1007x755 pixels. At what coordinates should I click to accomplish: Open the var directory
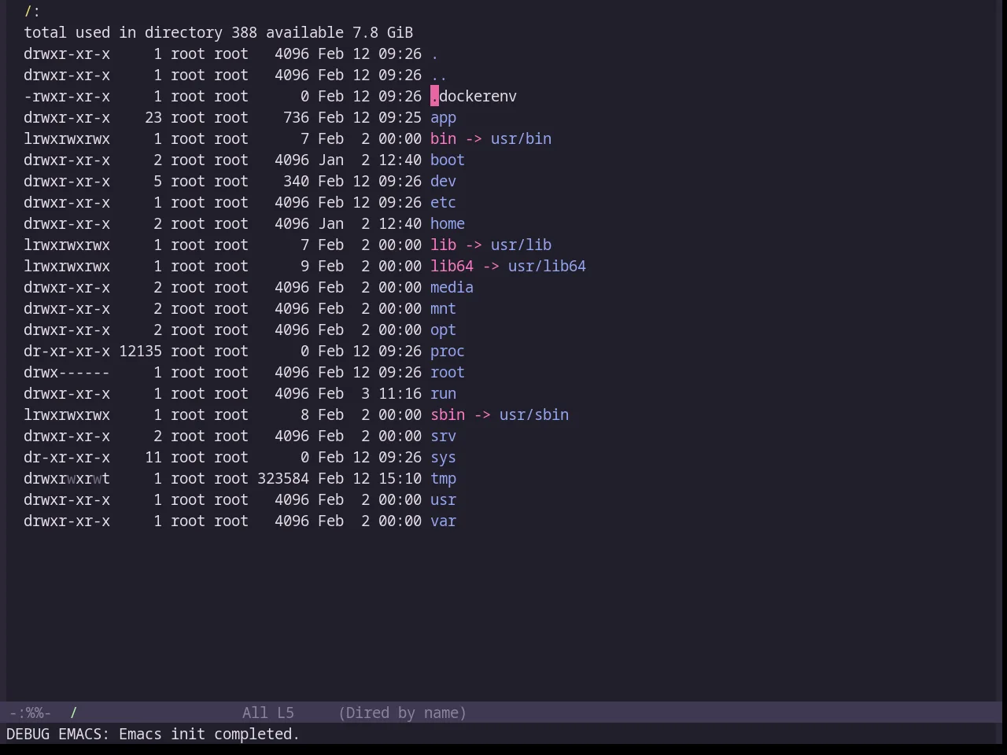[443, 521]
